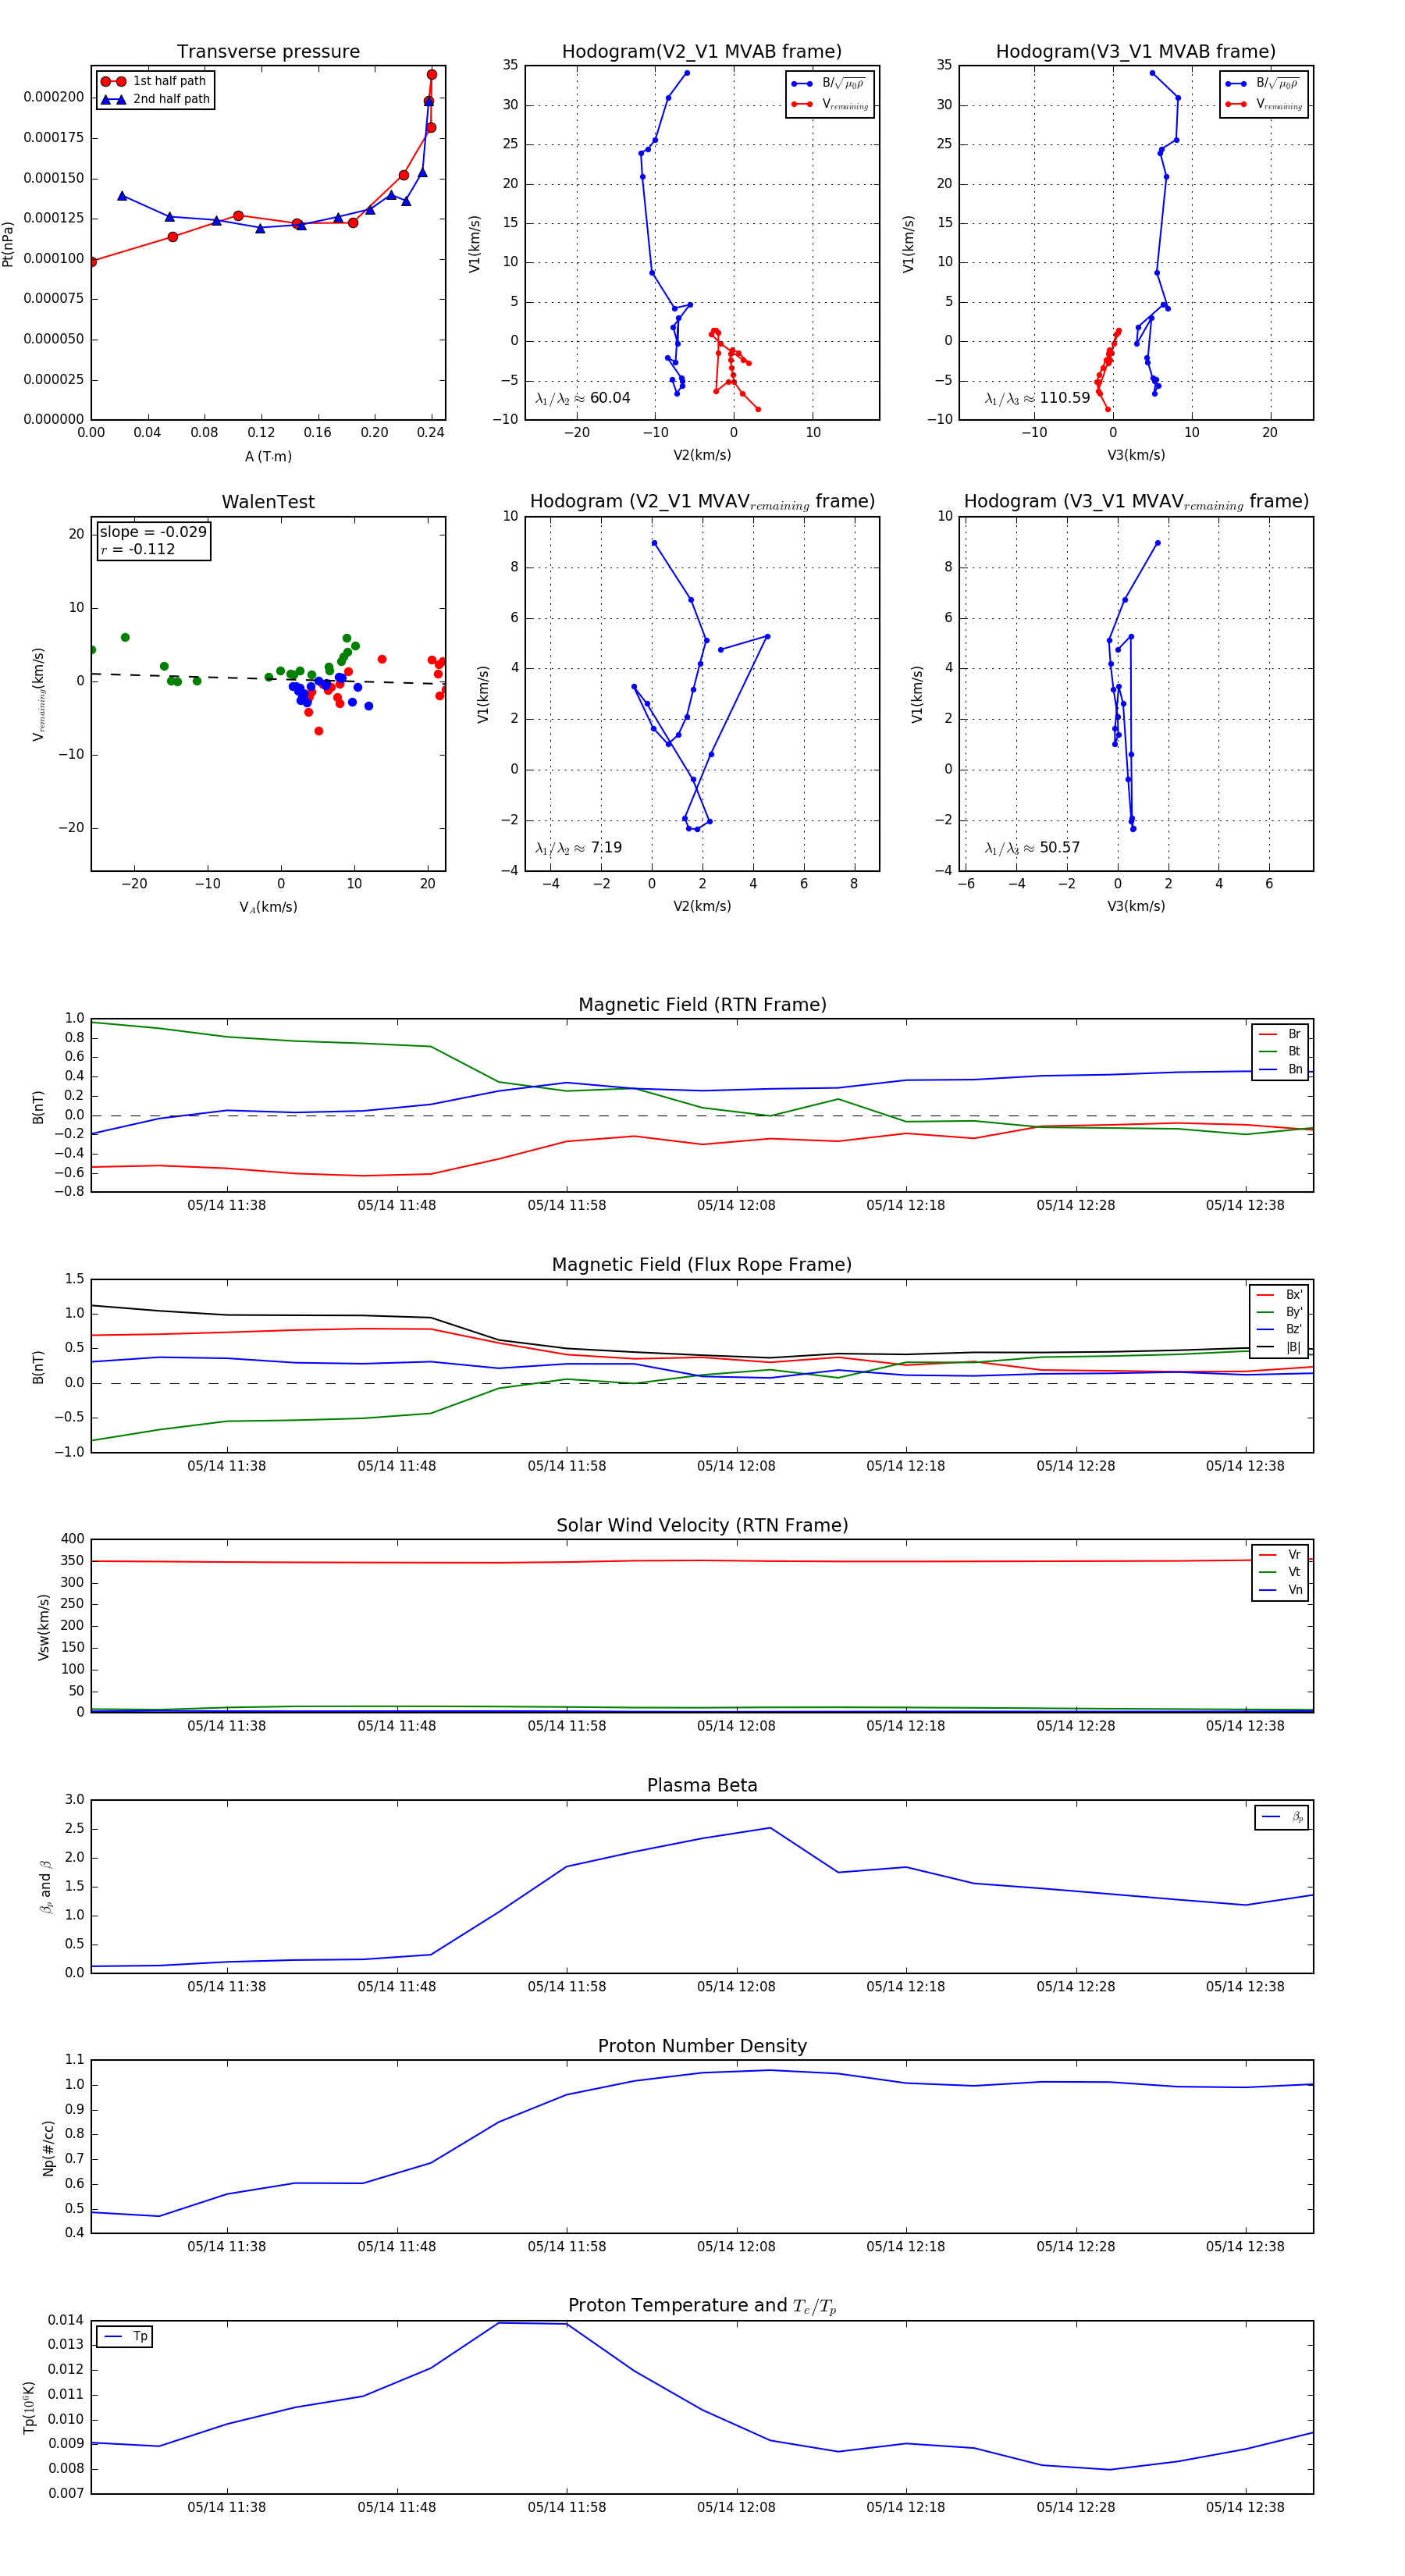Click the 'r = -0.112' annotation
Screen dimensions: 1405x2576
pos(138,549)
